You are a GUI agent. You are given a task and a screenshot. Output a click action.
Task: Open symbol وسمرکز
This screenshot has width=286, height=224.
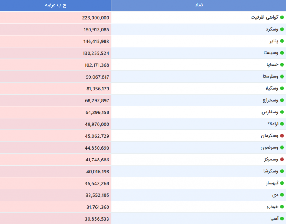click(x=271, y=160)
